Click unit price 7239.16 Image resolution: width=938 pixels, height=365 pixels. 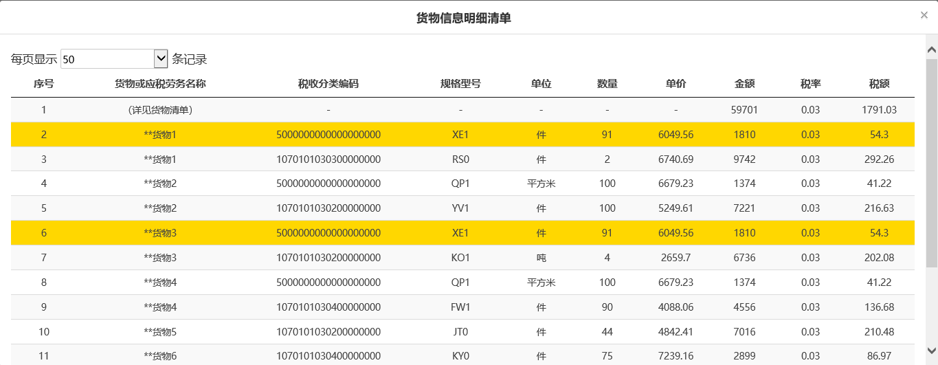pos(676,356)
